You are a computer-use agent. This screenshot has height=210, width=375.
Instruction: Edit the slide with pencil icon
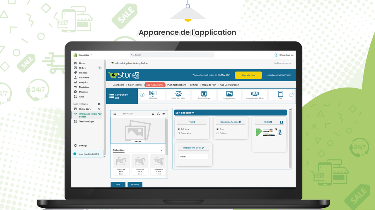tap(280, 134)
